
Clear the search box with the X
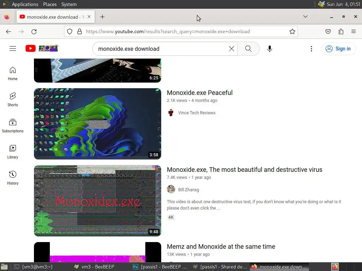point(231,49)
